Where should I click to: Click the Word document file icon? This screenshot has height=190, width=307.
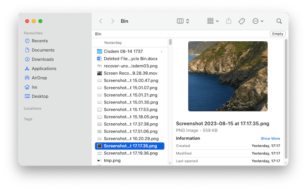(x=99, y=59)
